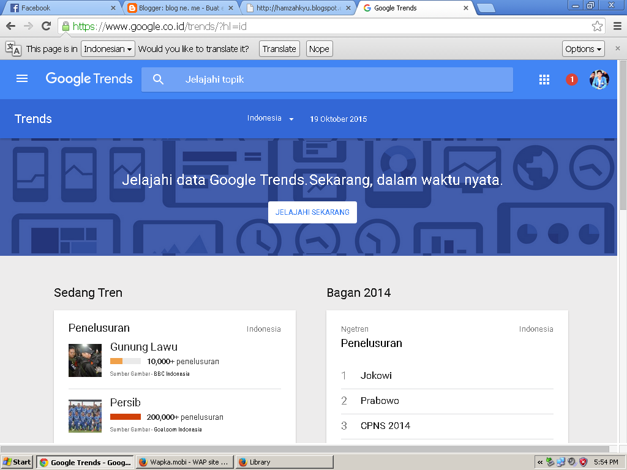Screen dimensions: 627x470
Task: Click the Google Trends logo
Action: [89, 79]
